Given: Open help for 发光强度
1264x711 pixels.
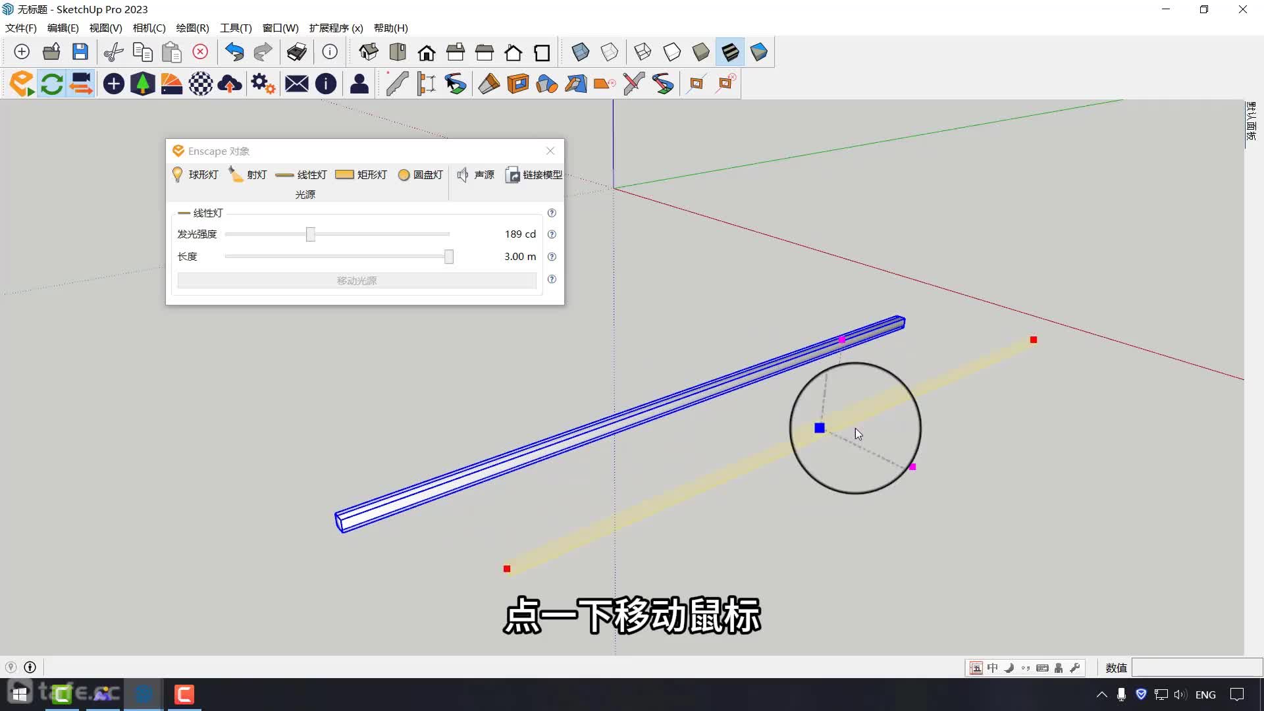Looking at the screenshot, I should pyautogui.click(x=552, y=234).
